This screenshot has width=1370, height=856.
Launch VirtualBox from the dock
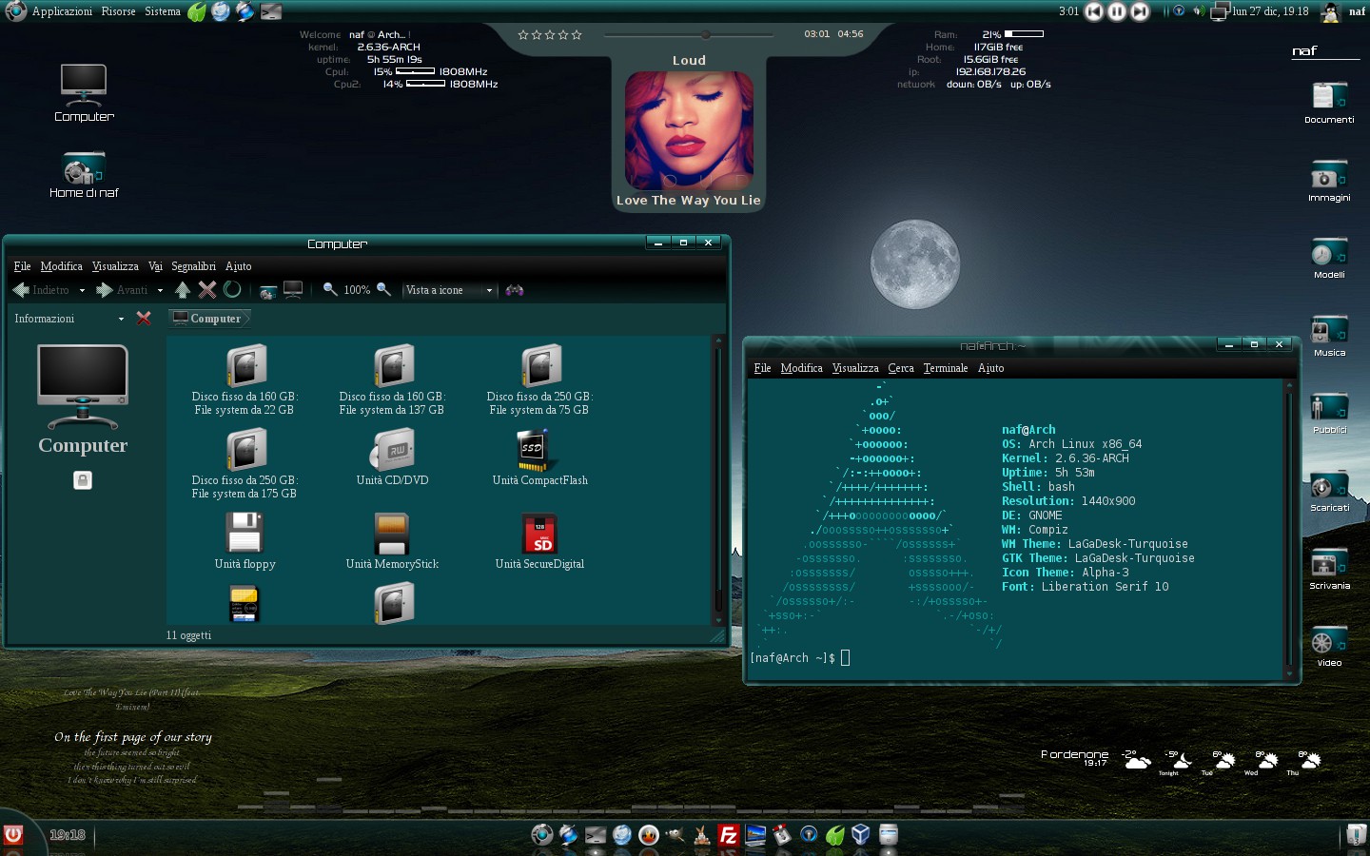point(861,835)
